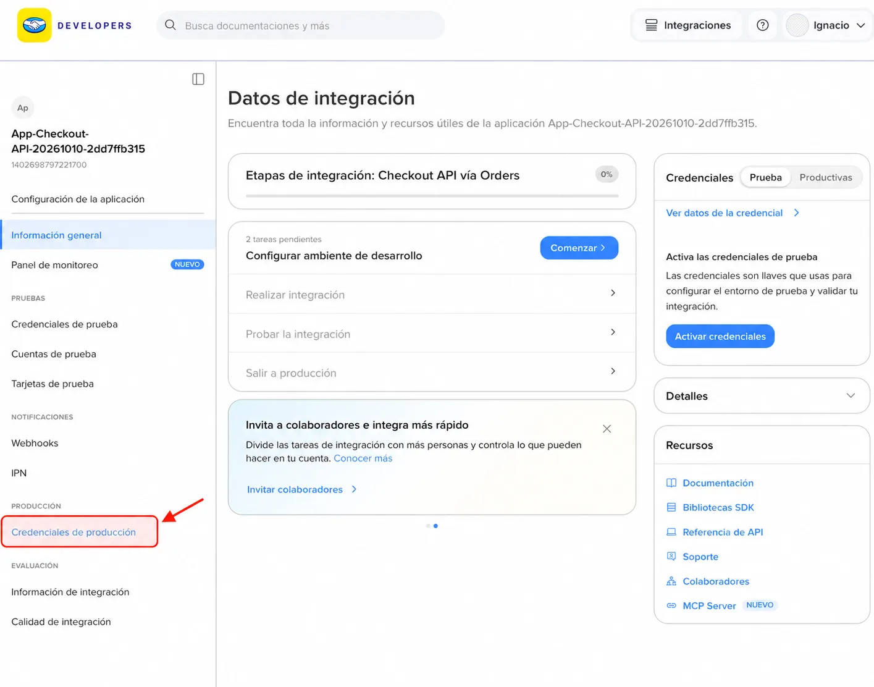Image resolution: width=874 pixels, height=687 pixels.
Task: Click the Mercado Pago handshake logo
Action: coord(34,25)
